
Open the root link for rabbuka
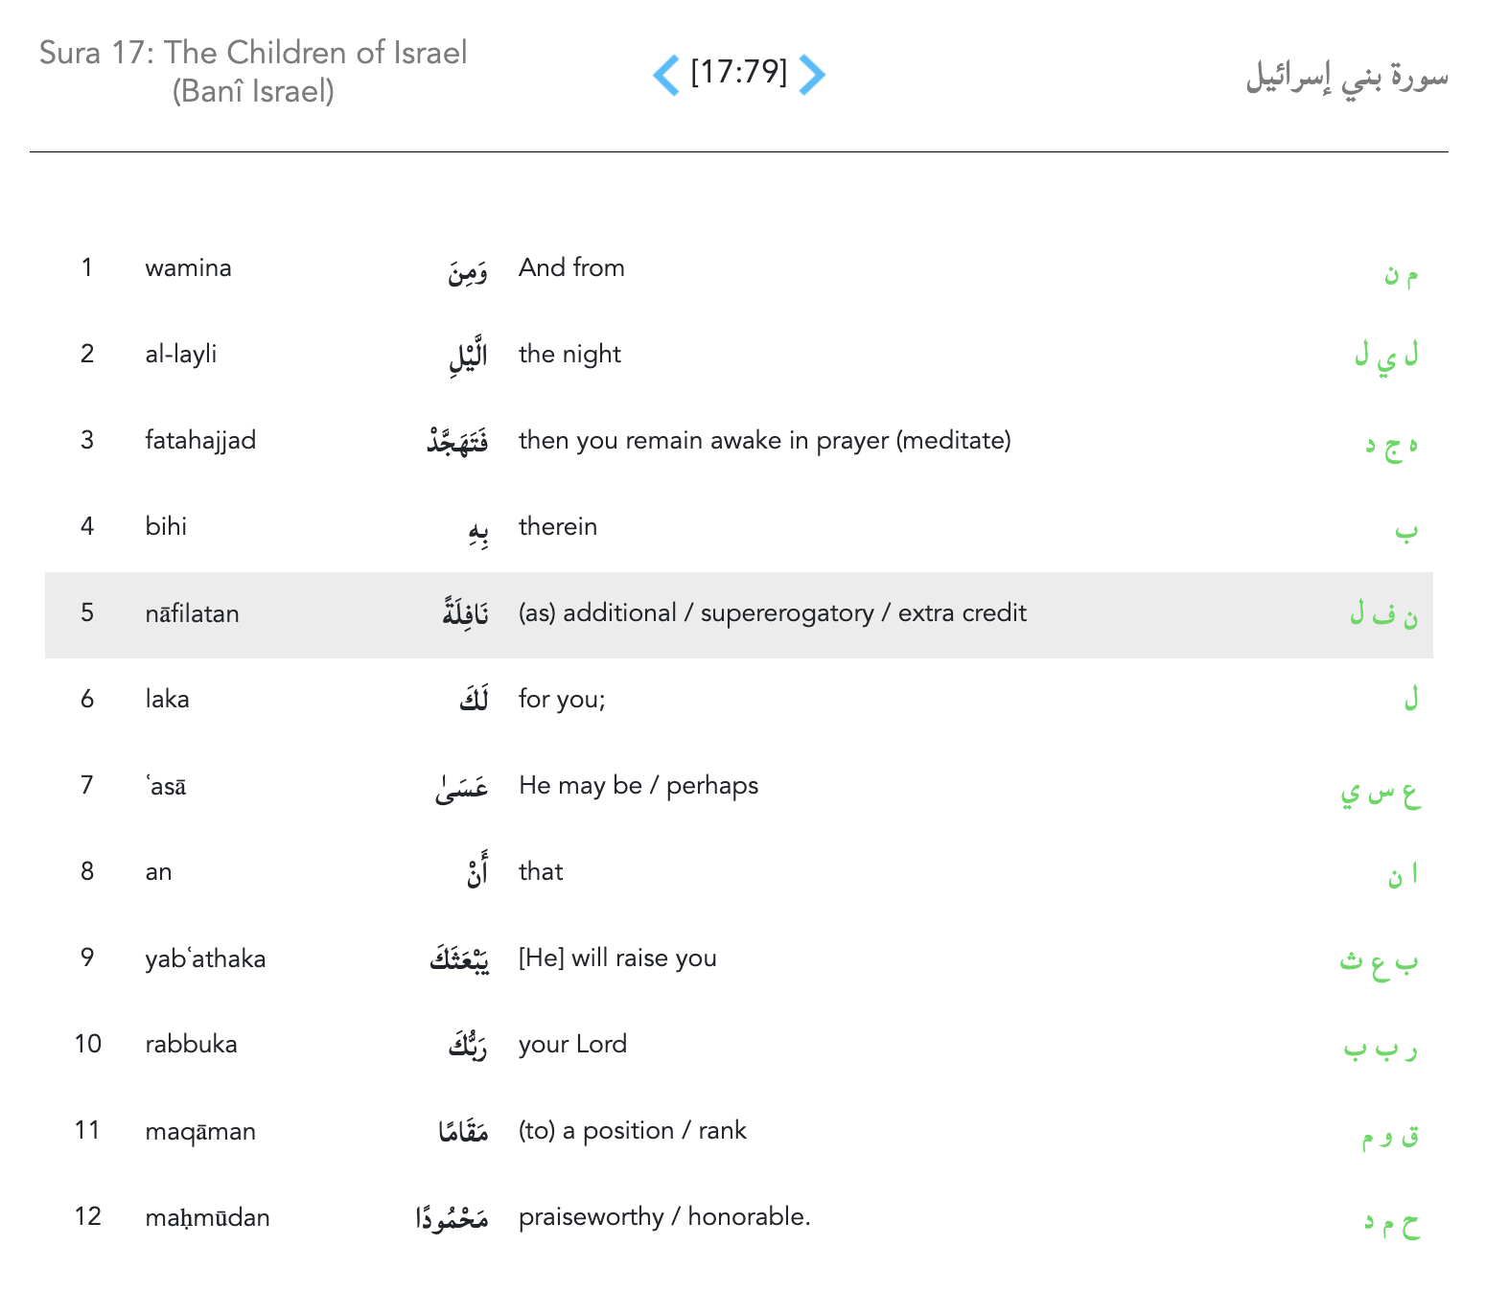pos(1381,1049)
